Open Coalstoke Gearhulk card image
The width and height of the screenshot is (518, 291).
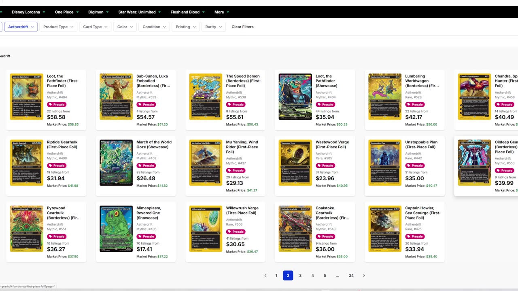coord(295,229)
